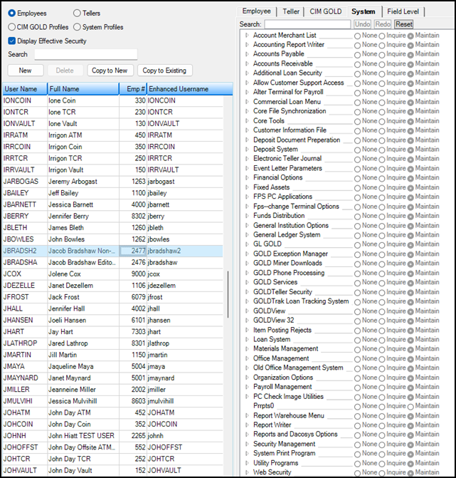This screenshot has width=456, height=478.
Task: Uncheck Display Effective Security checkbox
Action: click(12, 41)
